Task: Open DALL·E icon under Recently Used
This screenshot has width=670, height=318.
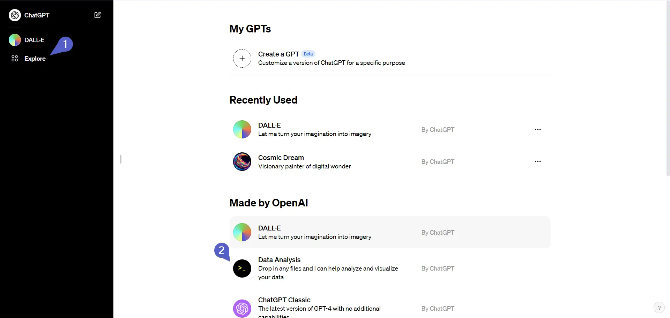Action: 242,129
